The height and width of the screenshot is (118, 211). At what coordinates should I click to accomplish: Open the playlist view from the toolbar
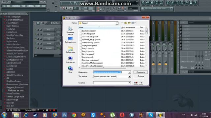pos(143,3)
